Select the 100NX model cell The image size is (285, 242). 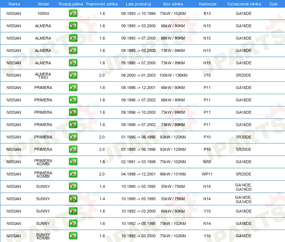pyautogui.click(x=43, y=13)
